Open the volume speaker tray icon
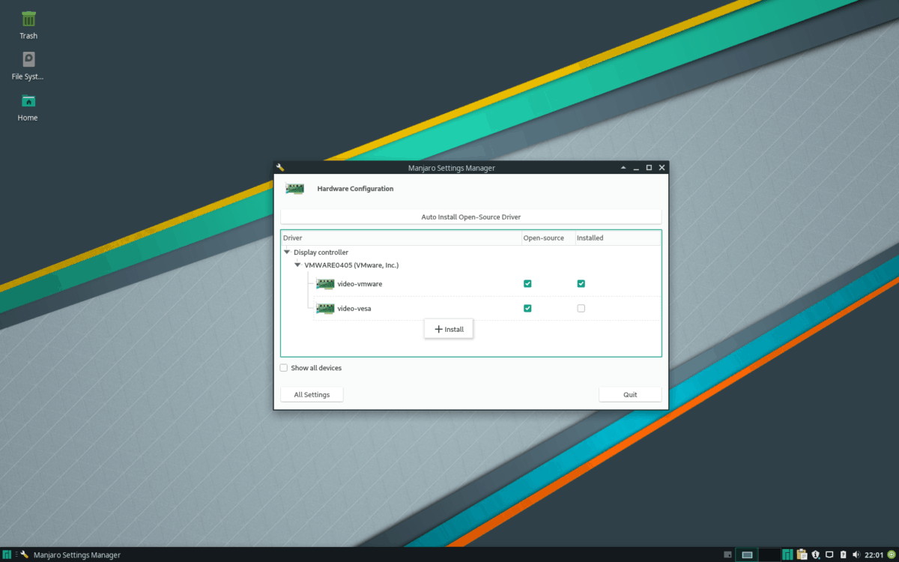 pos(856,555)
